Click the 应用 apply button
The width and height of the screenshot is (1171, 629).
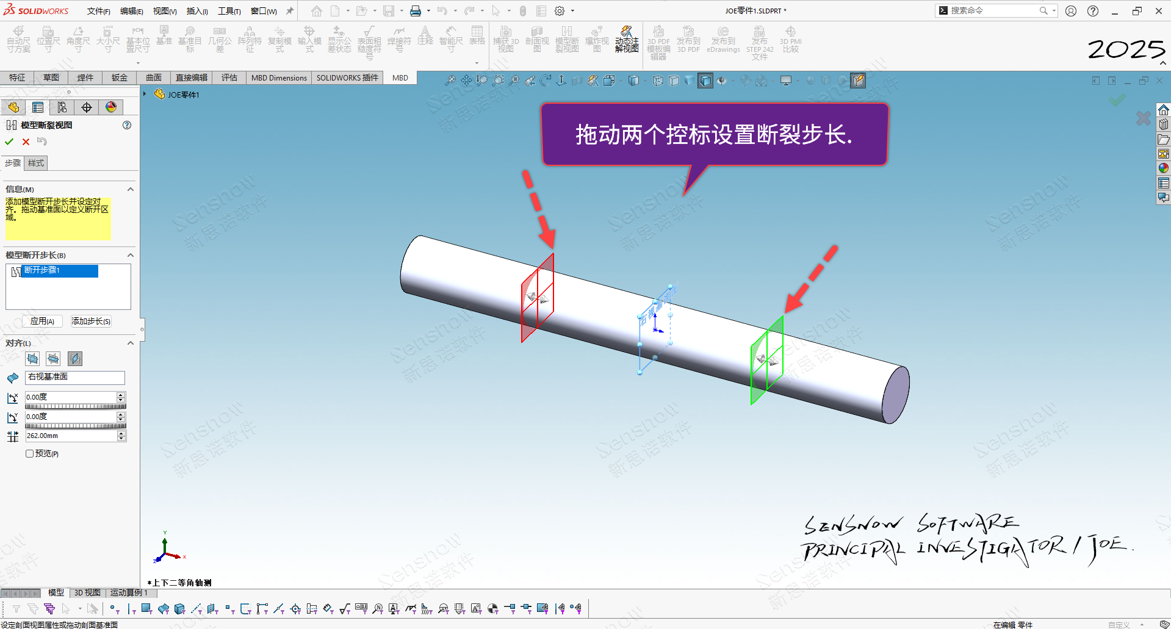click(x=42, y=322)
